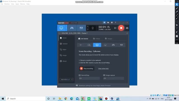Viewport: 179px width, 101px height.
Task: Select fullscreen mode icon in mode selector row
Action: (x=97, y=45)
